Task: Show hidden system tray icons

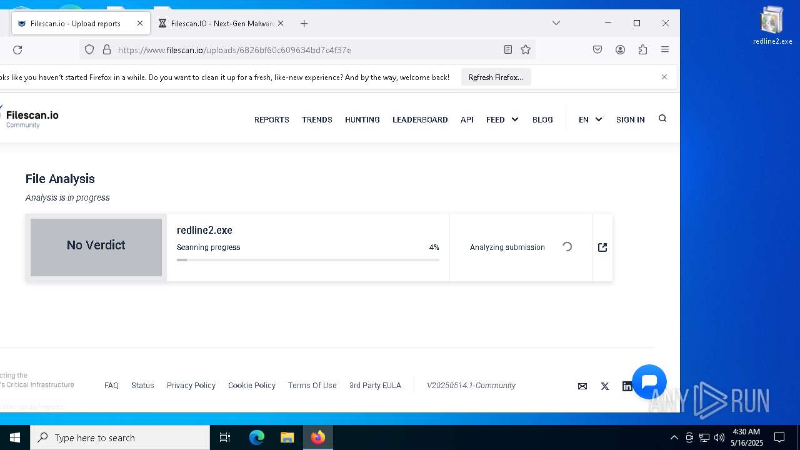Action: [674, 437]
